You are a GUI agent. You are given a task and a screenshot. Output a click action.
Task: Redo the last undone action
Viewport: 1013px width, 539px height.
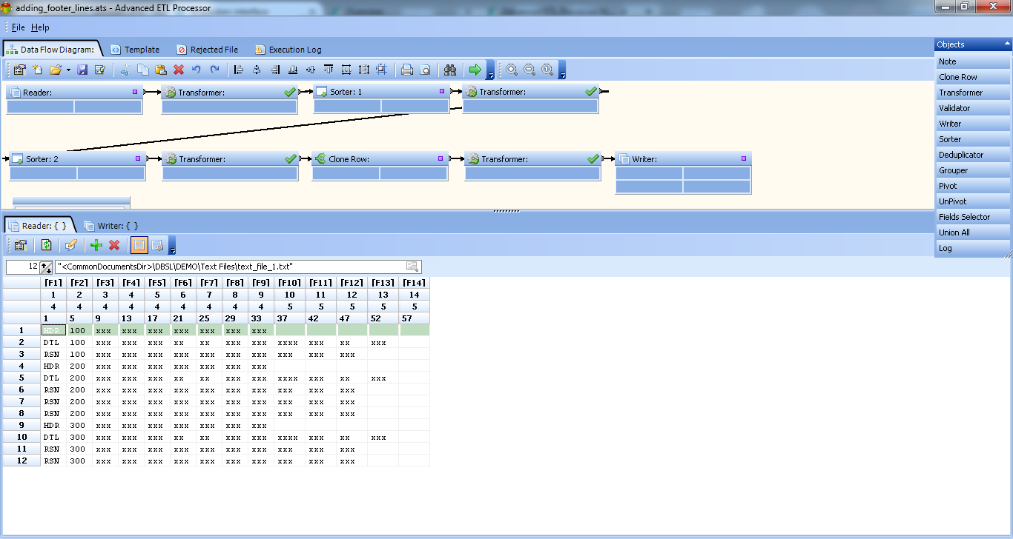(x=214, y=70)
